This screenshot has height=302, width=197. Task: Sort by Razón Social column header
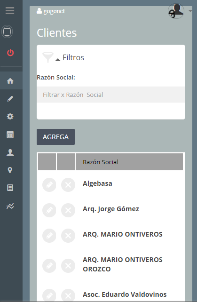(129, 162)
